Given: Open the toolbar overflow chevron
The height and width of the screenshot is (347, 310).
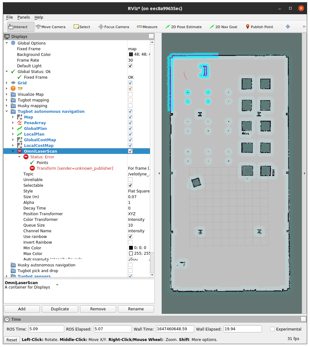Looking at the screenshot, I should (304, 27).
